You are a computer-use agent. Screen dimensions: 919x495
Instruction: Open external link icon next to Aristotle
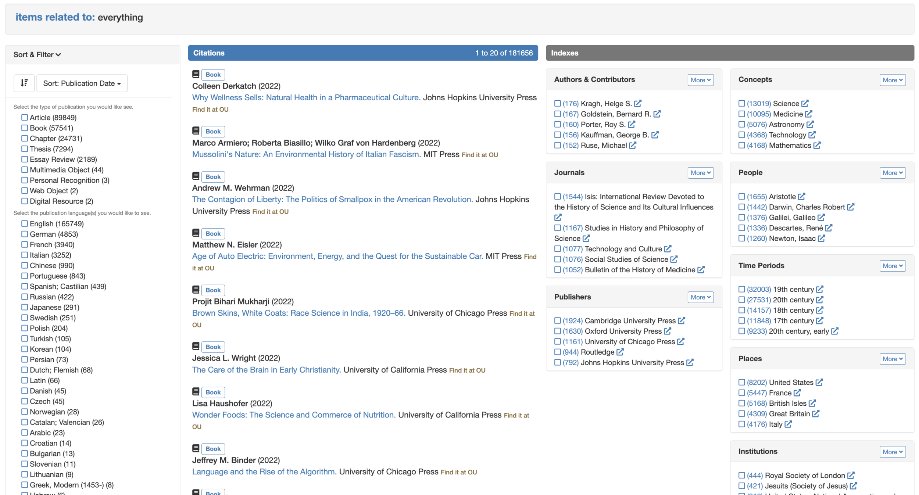click(802, 197)
